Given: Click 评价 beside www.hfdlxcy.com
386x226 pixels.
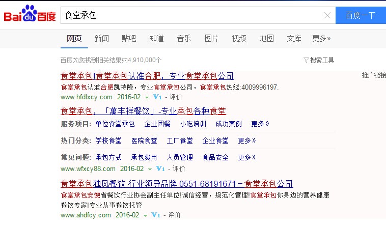Looking at the screenshot, I should click(x=176, y=97).
